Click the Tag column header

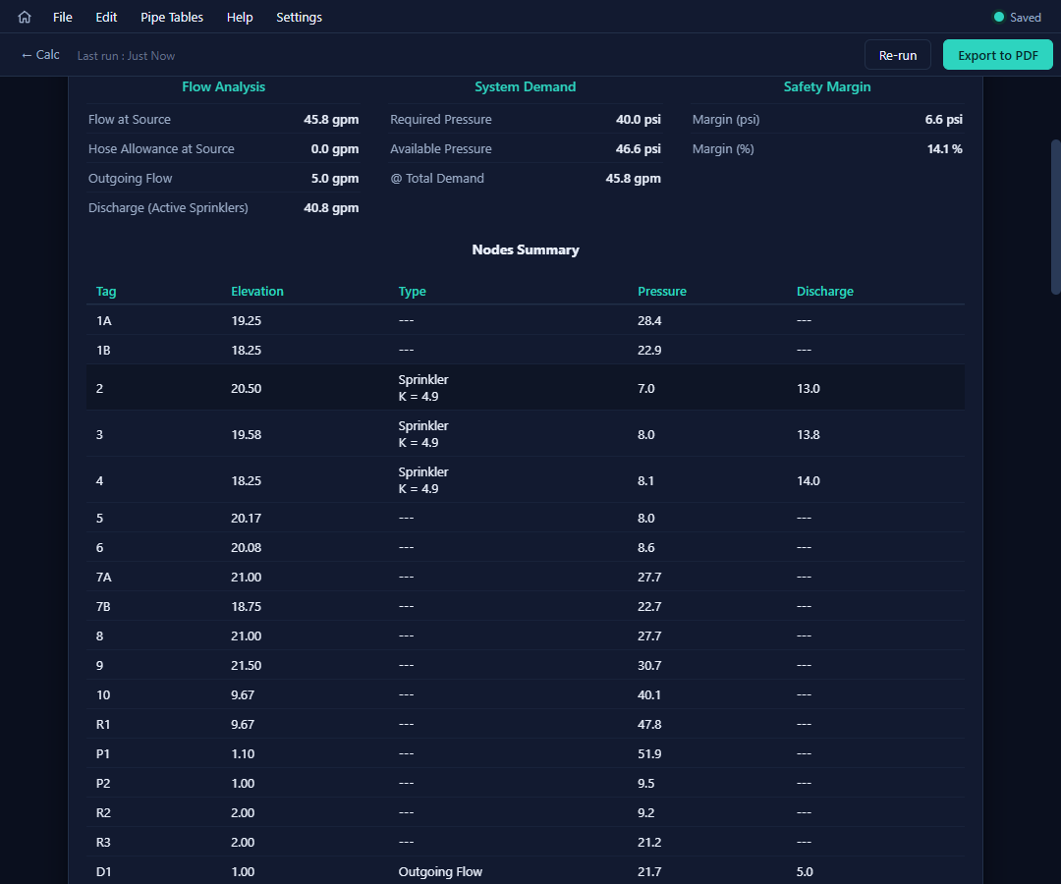tap(106, 291)
